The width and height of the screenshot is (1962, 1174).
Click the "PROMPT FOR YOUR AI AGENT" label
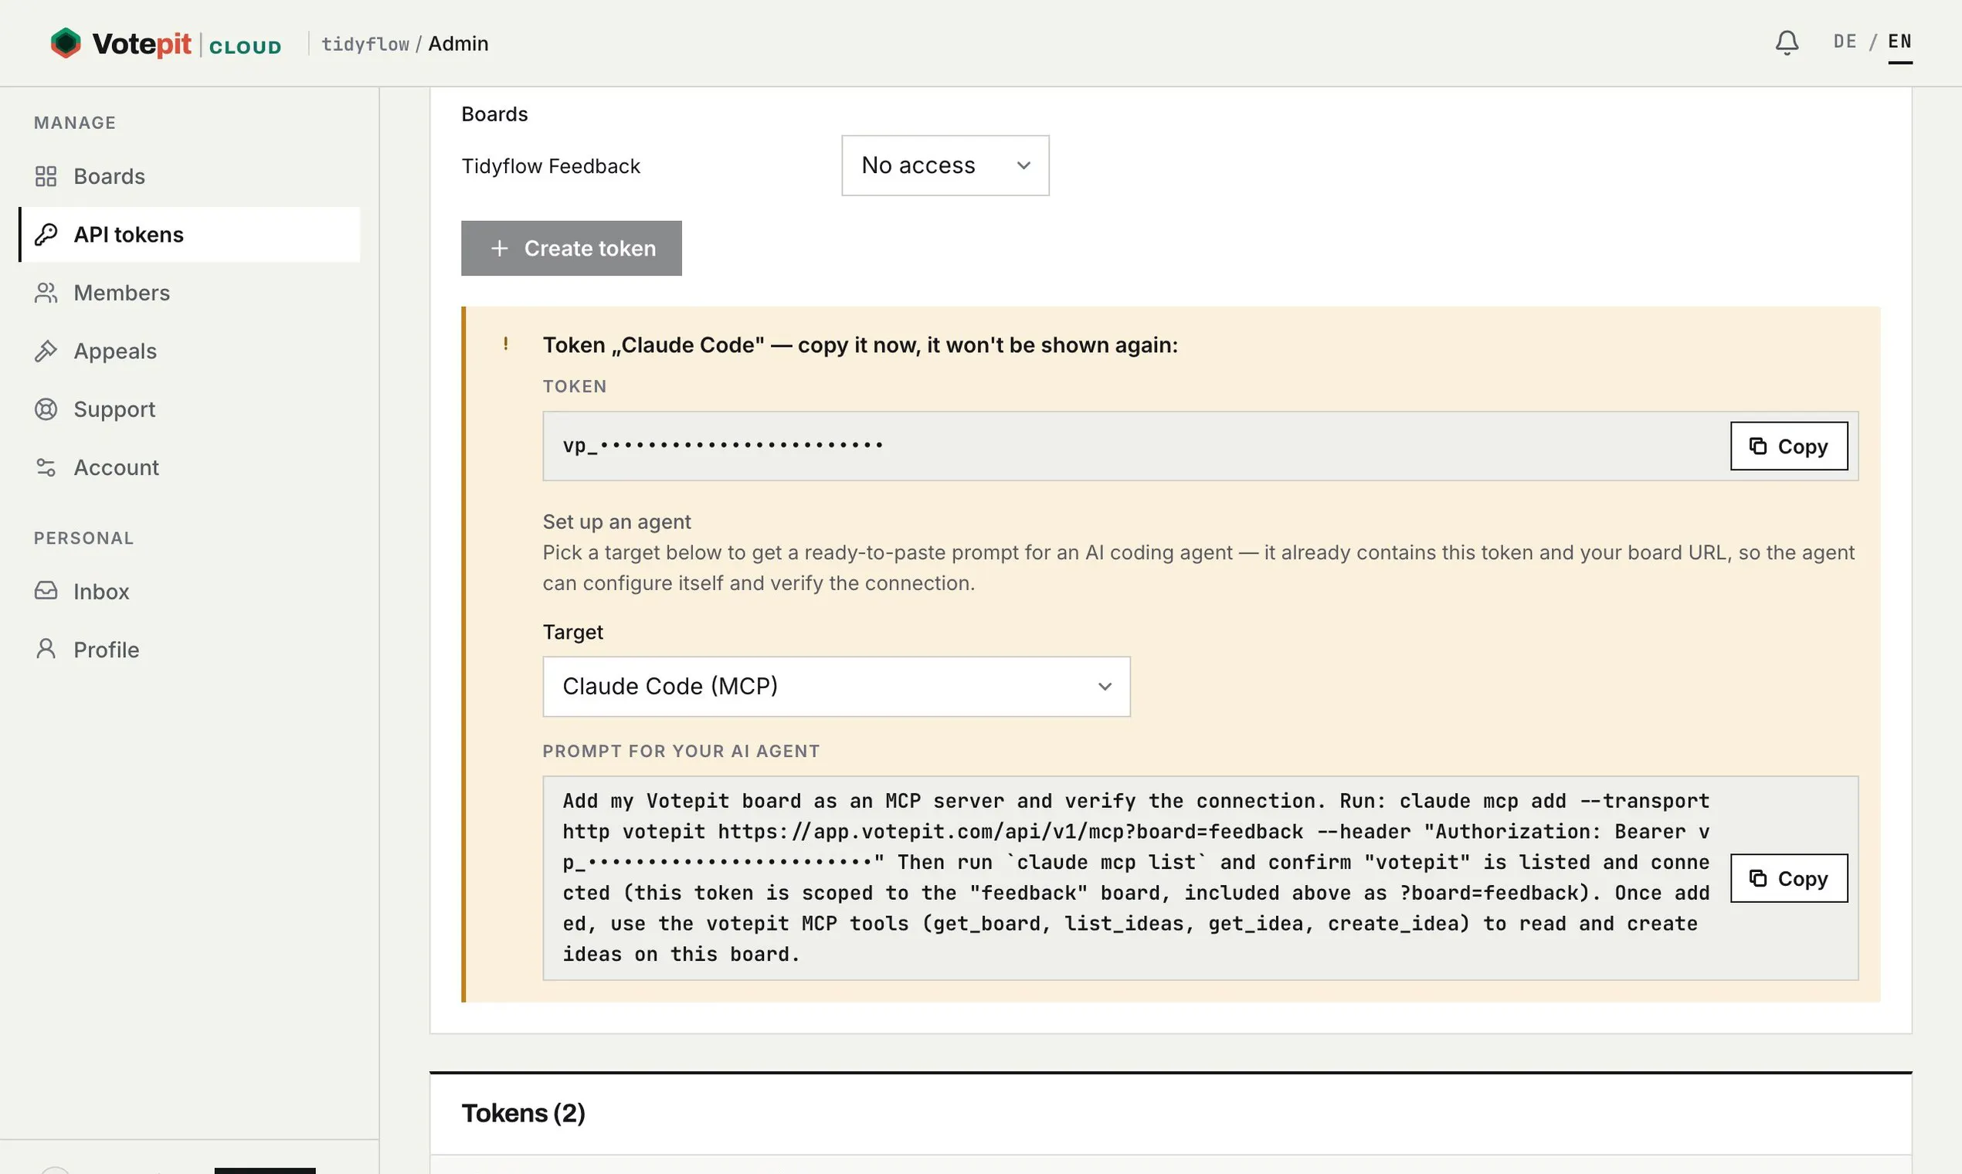point(681,751)
